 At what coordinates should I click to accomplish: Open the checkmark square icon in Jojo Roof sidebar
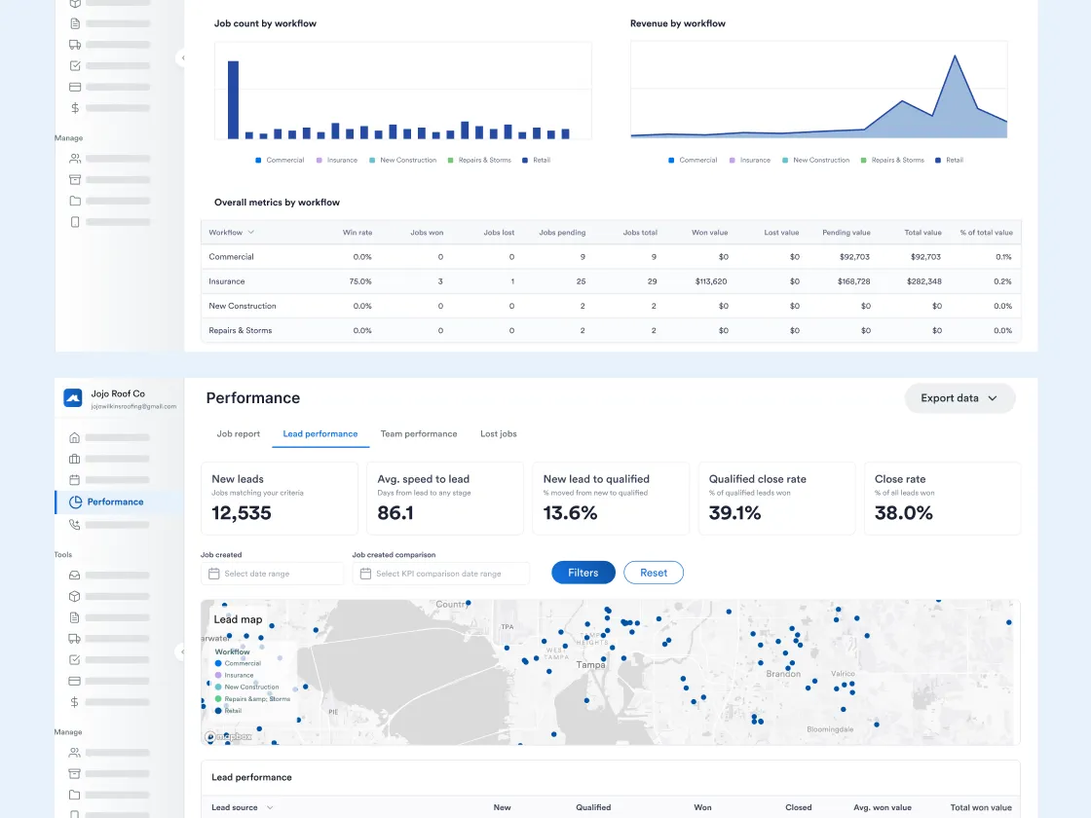pos(74,659)
